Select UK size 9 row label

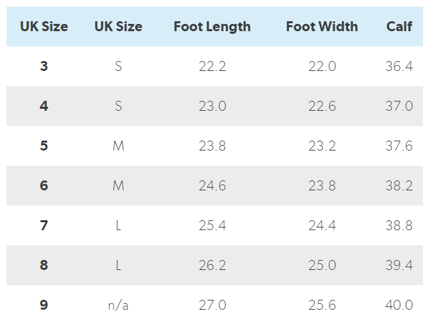[44, 305]
